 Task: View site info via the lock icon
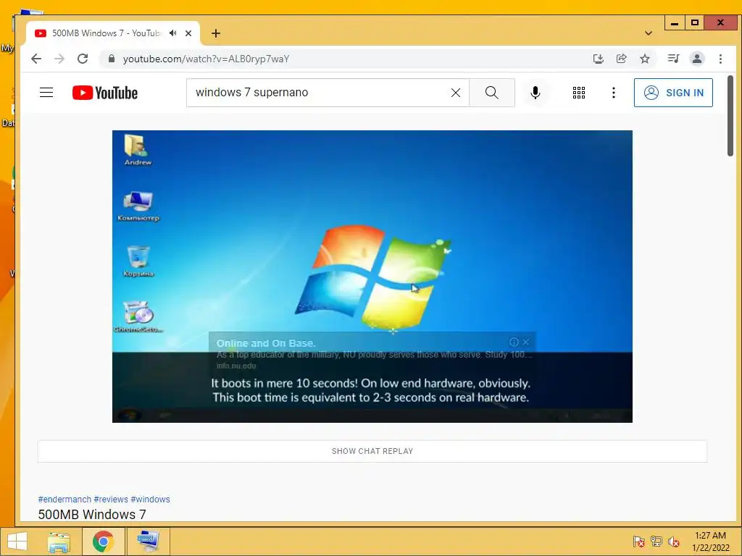click(x=112, y=59)
